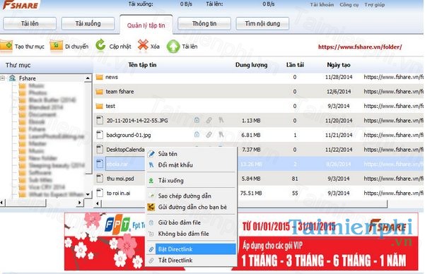Screen dimensions: 425x274
Task: Sort by the Tên tập tin column header
Action: point(142,65)
